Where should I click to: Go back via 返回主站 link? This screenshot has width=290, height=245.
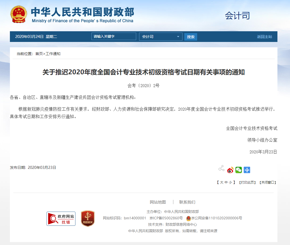pos(264,37)
